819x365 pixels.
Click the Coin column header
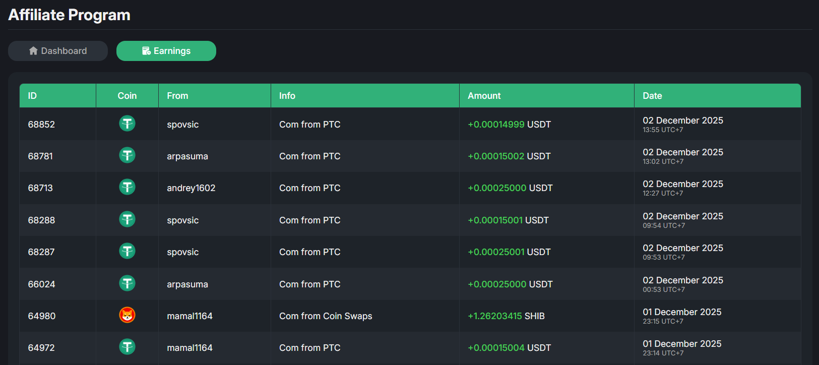pyautogui.click(x=127, y=96)
